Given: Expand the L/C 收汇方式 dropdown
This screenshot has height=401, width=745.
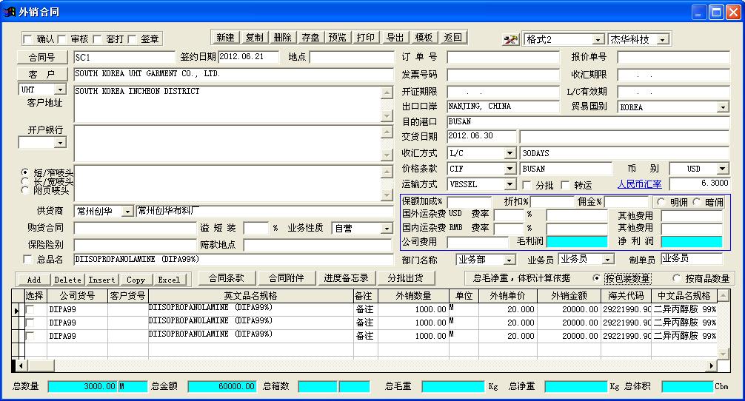Looking at the screenshot, I should [x=510, y=153].
